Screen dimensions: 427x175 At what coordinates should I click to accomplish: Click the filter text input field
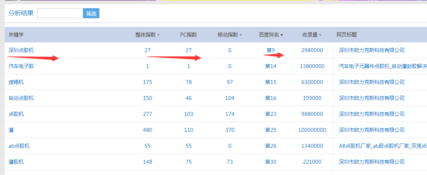click(x=60, y=13)
